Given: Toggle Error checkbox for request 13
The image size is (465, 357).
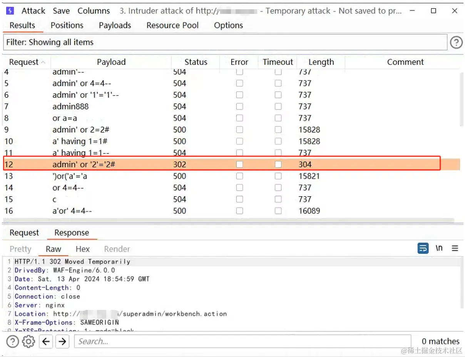Looking at the screenshot, I should tap(239, 176).
